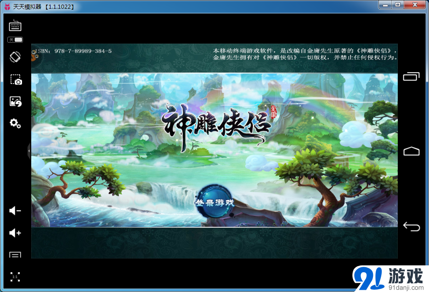Image resolution: width=429 pixels, height=292 pixels.
Task: Take a screenshot with camera icon
Action: [x=16, y=79]
